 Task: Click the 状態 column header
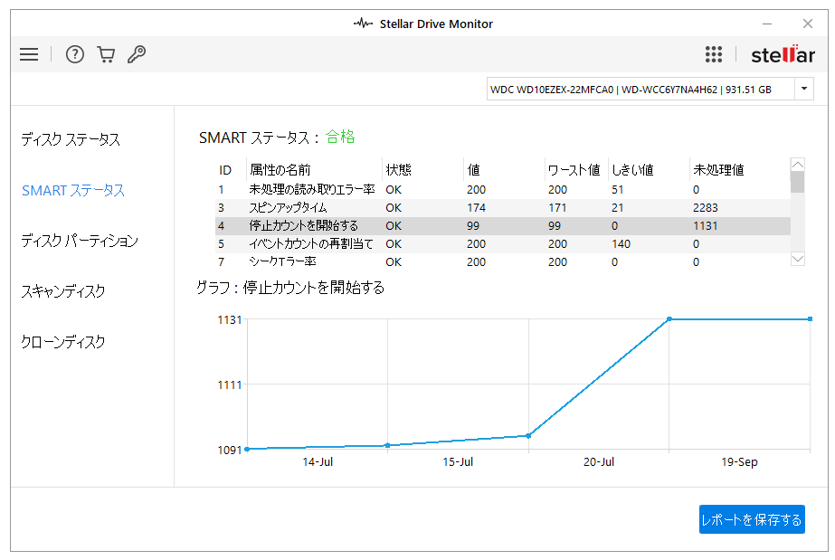[x=398, y=170]
